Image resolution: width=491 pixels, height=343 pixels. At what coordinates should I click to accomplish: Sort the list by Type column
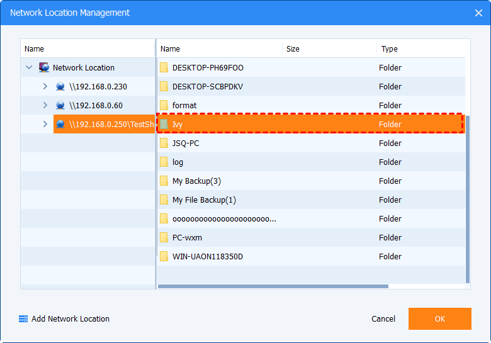pos(415,48)
